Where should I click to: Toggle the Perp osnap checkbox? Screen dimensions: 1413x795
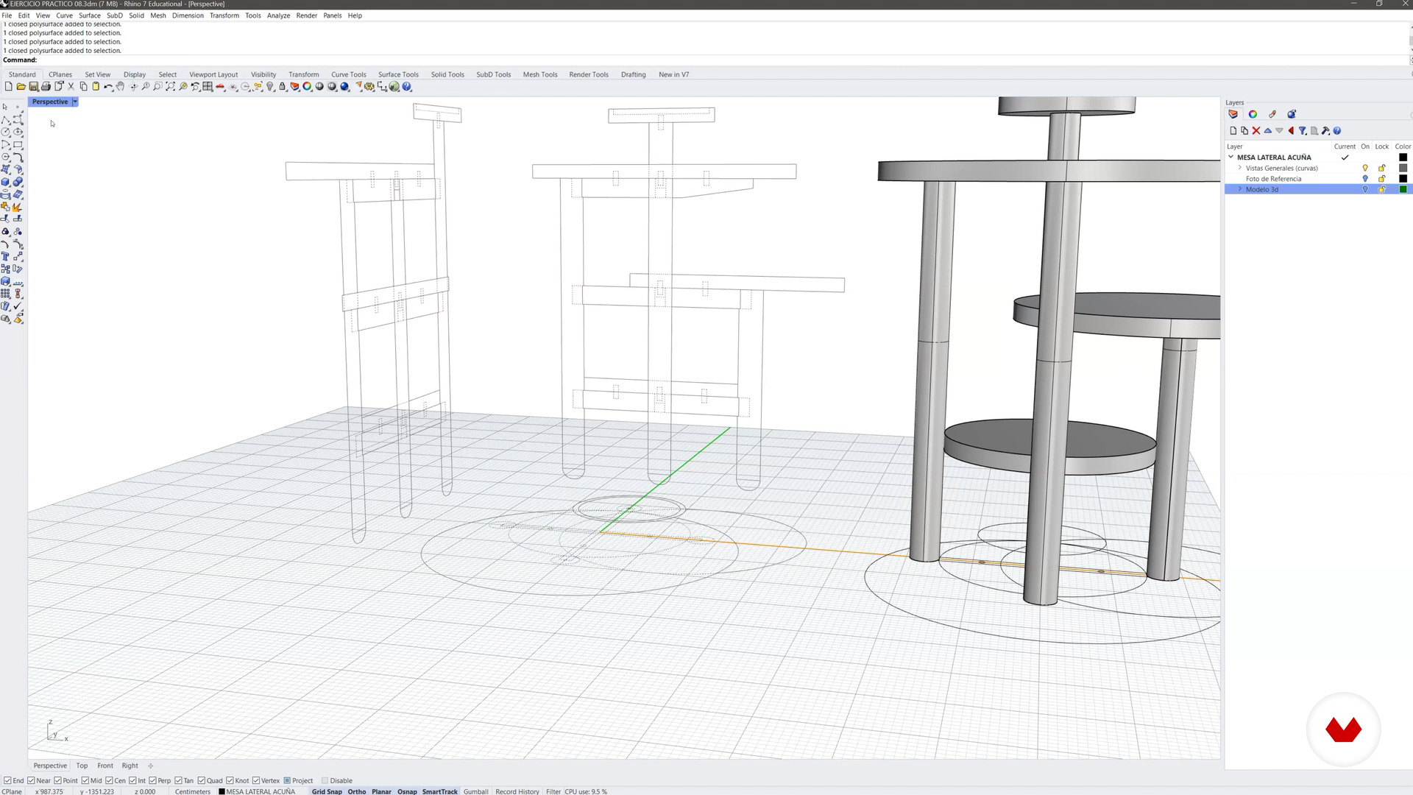point(152,780)
